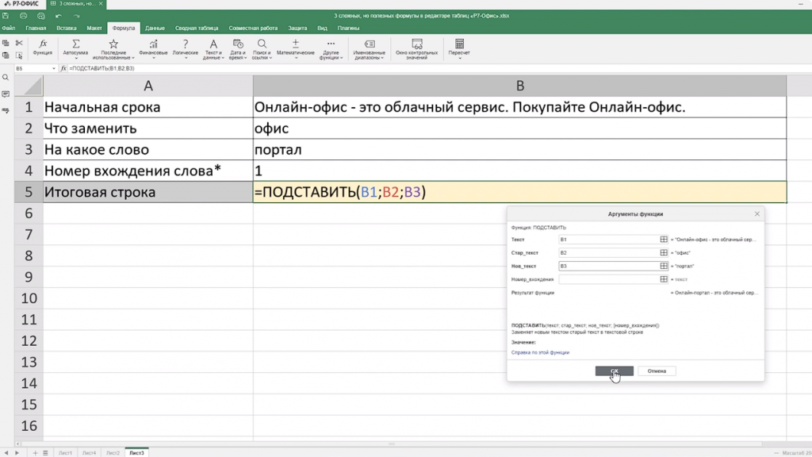
Task: Switch to the Главная tab
Action: tap(36, 28)
